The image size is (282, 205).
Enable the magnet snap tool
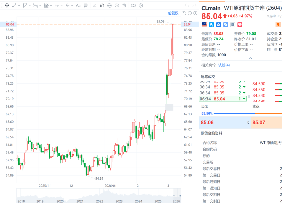coord(102,5)
